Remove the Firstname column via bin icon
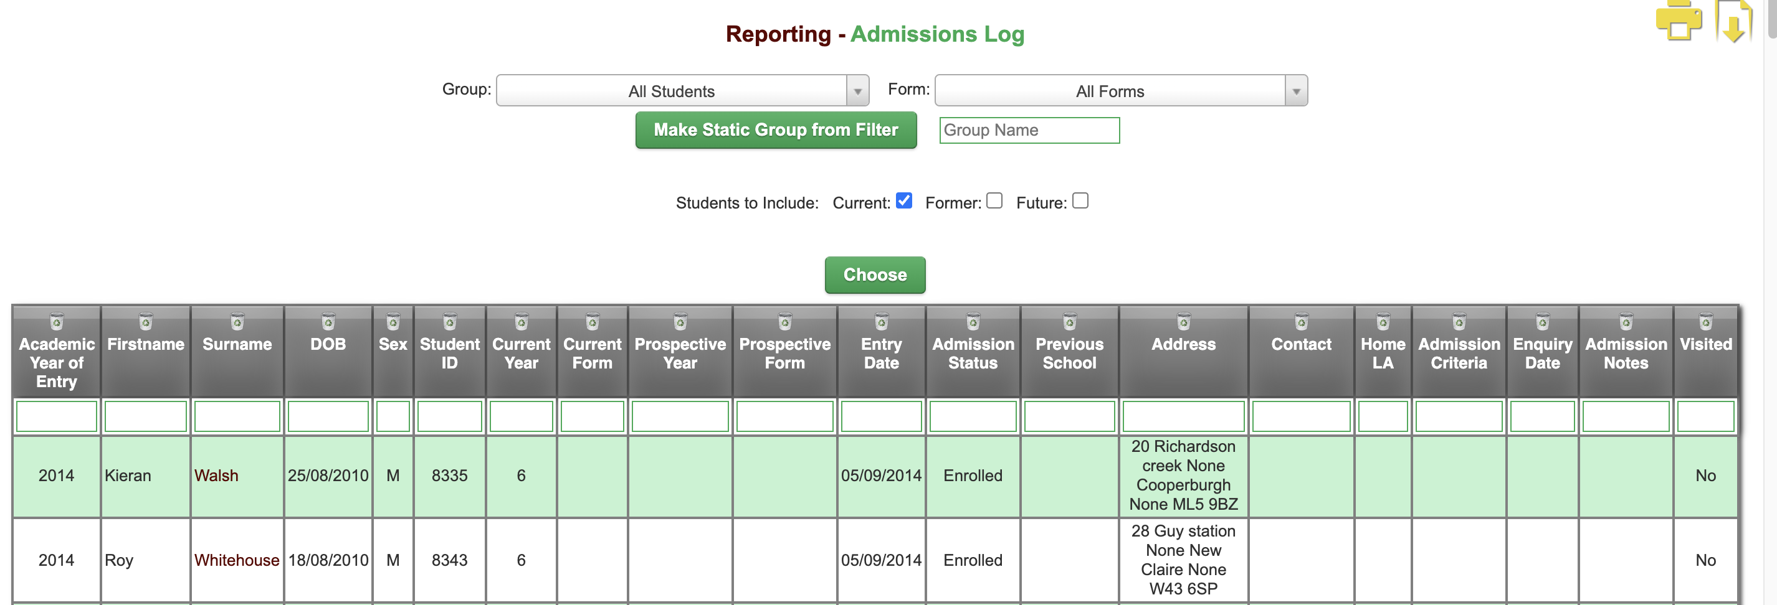This screenshot has height=605, width=1777. [x=146, y=321]
